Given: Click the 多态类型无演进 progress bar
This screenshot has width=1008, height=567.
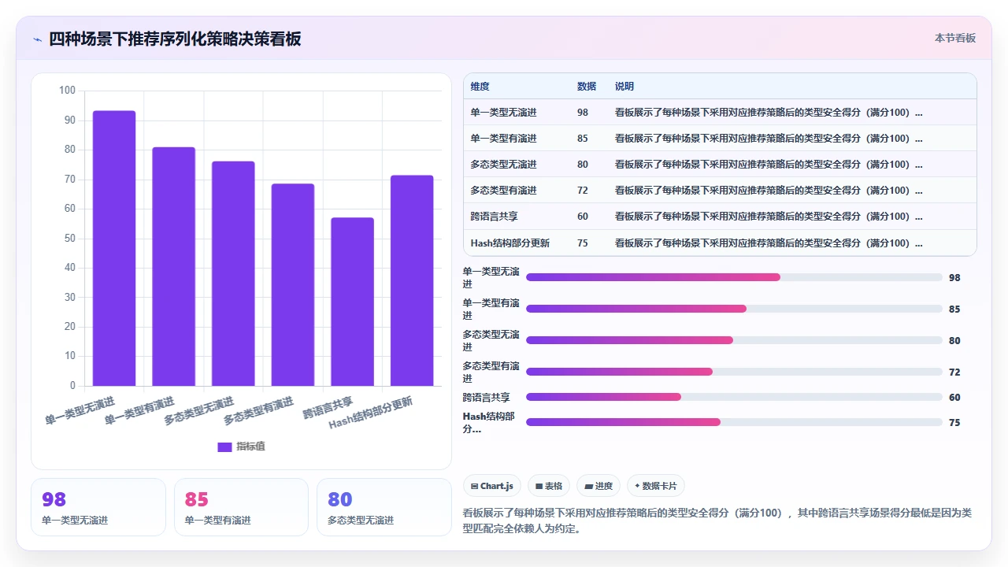Looking at the screenshot, I should tap(734, 340).
